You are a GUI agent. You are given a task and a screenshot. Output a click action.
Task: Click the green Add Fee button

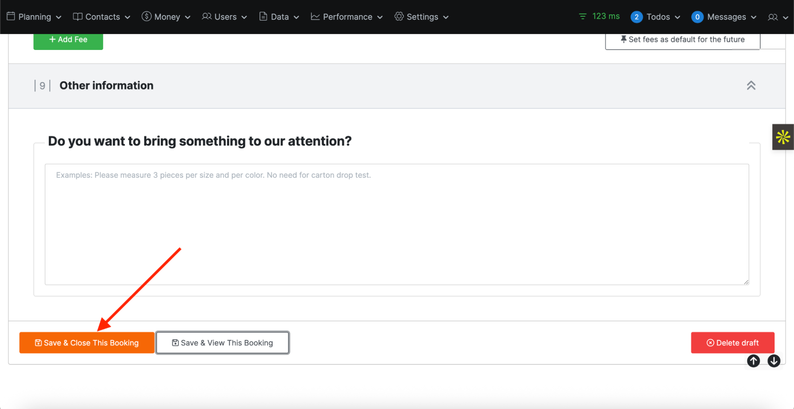pyautogui.click(x=68, y=40)
